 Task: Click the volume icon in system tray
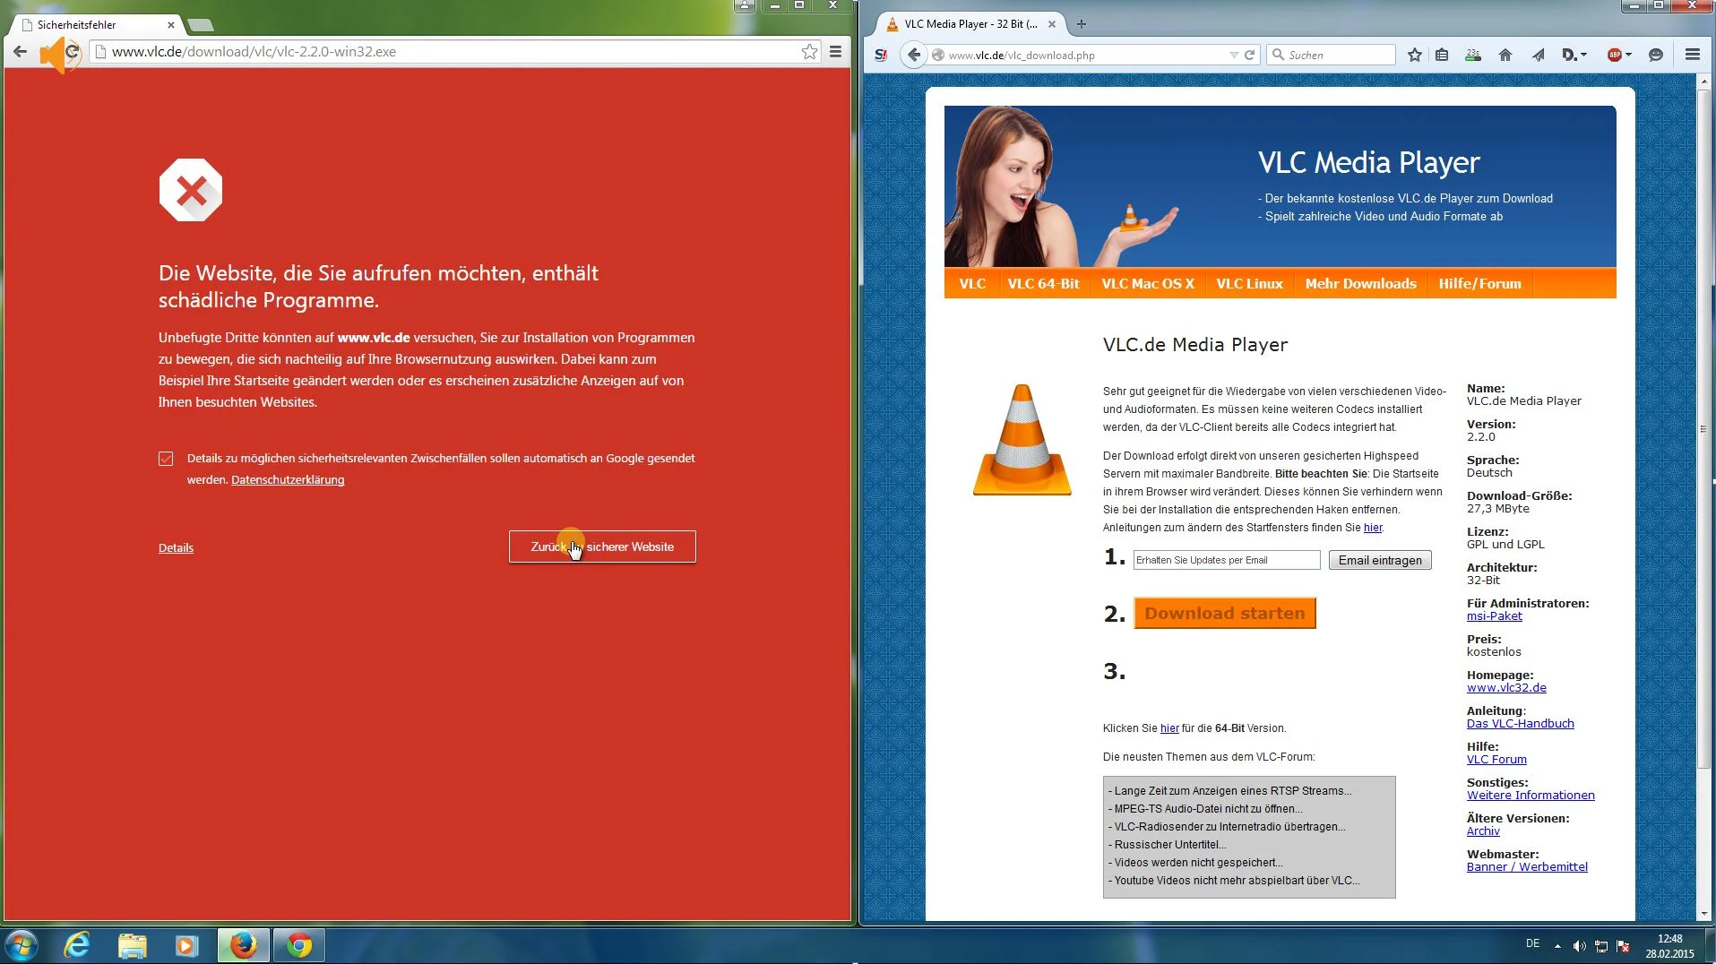[1579, 946]
